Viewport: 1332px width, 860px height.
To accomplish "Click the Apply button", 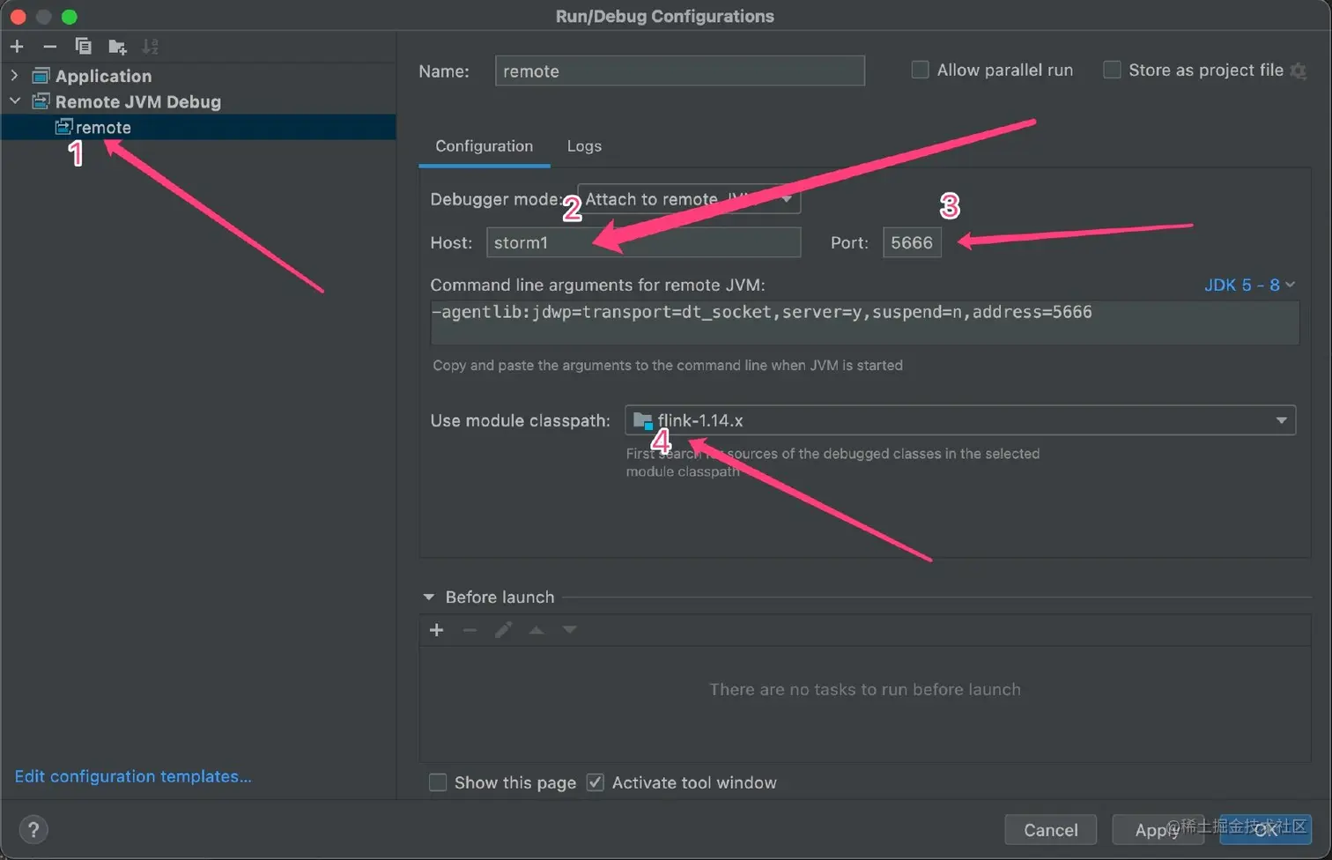I will pos(1158,830).
